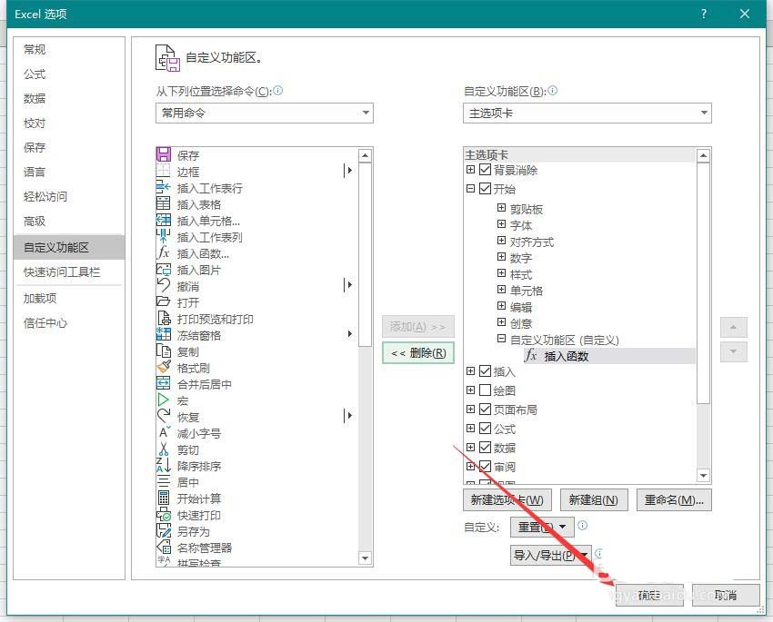Viewport: 773px width, 622px height.
Task: Expand the 字体 group
Action: pyautogui.click(x=501, y=224)
